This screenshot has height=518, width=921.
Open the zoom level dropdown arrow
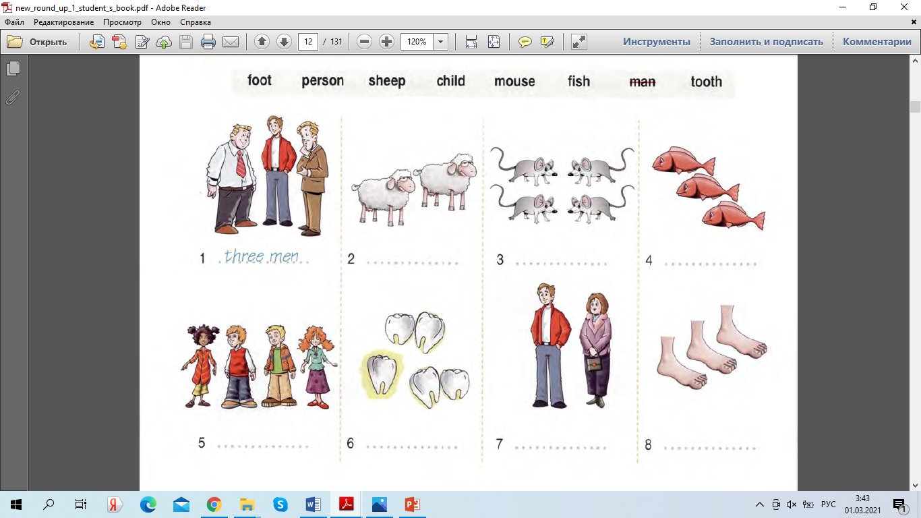click(x=441, y=42)
